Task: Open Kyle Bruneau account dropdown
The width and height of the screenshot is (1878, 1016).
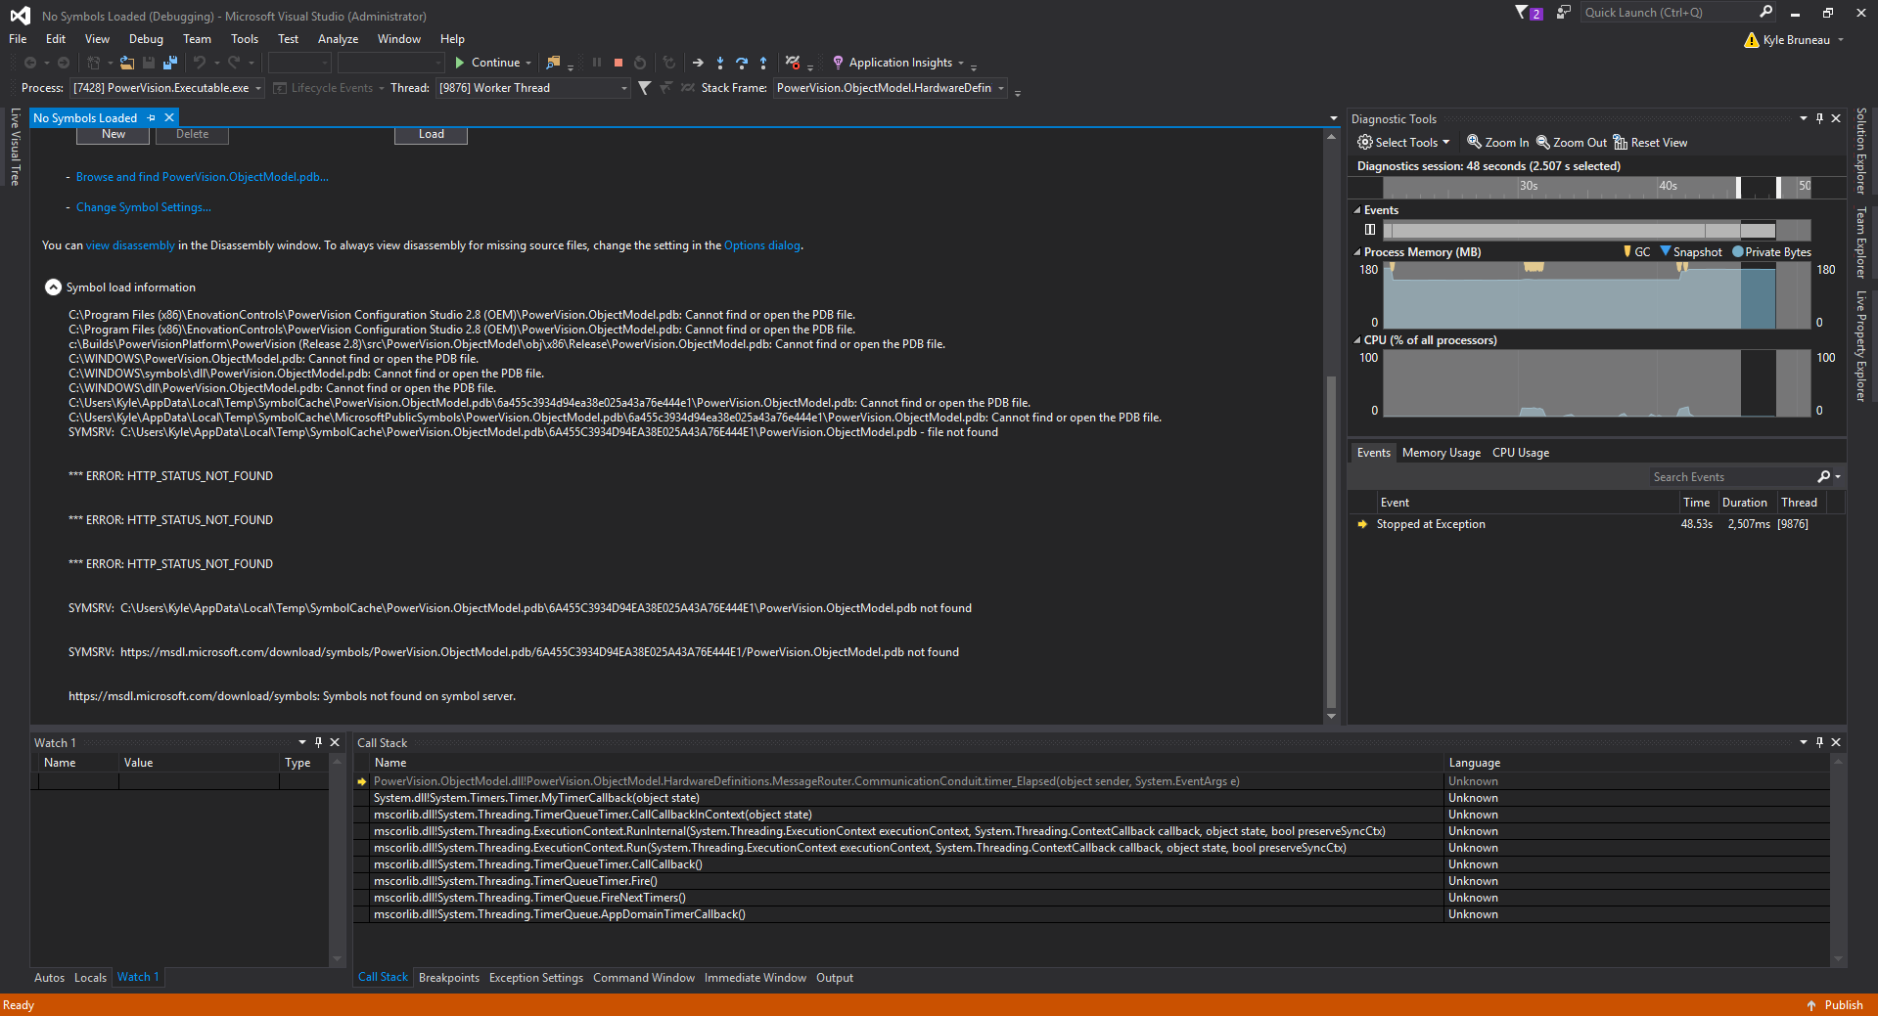Action: point(1841,40)
